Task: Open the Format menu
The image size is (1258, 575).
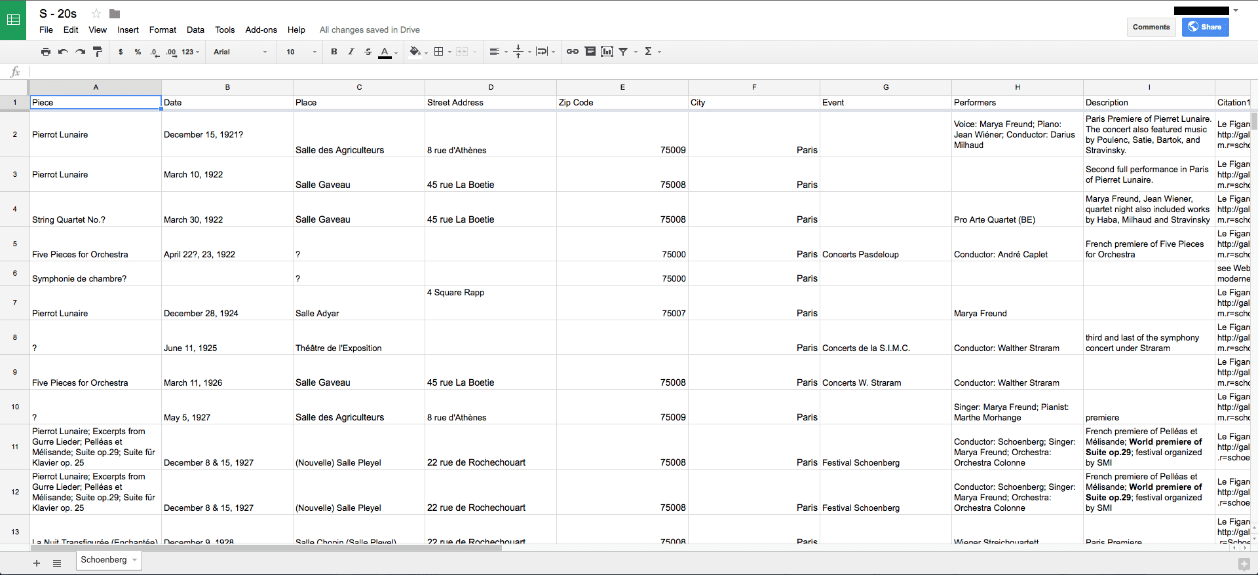Action: point(162,30)
